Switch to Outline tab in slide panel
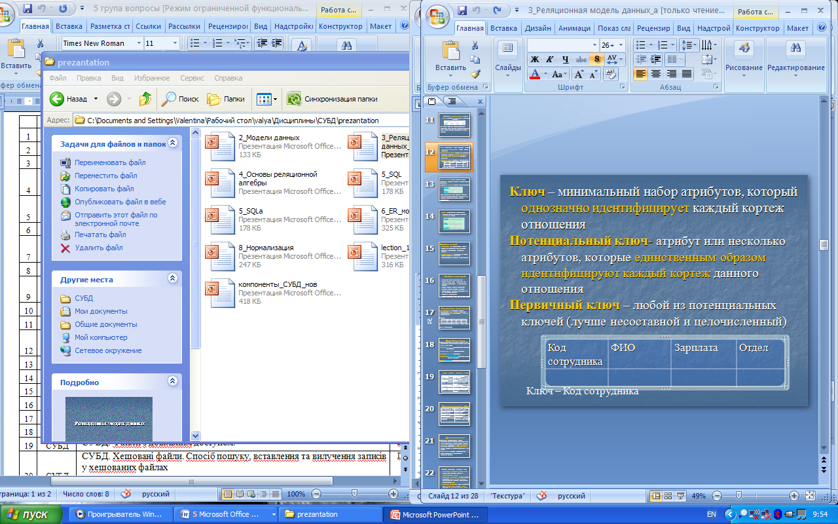Image resolution: width=838 pixels, height=524 pixels. (452, 101)
